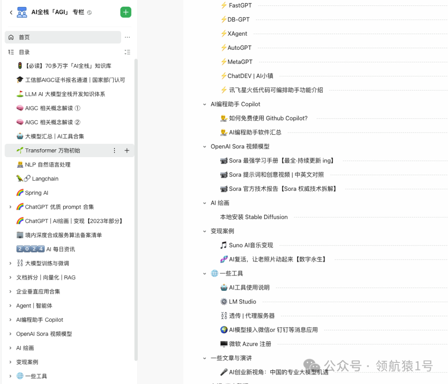Click the status icon after 专栏 title
This screenshot has height=384, width=448.
pyautogui.click(x=90, y=12)
